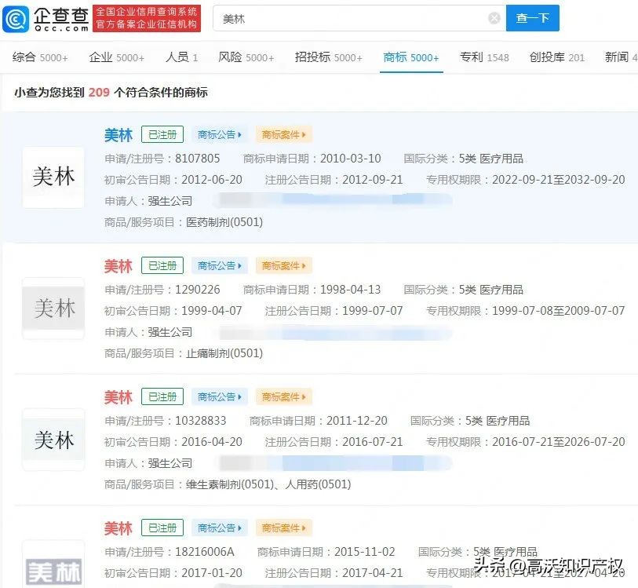The width and height of the screenshot is (638, 588).
Task: Open the first 美林 trademark name link
Action: [118, 134]
